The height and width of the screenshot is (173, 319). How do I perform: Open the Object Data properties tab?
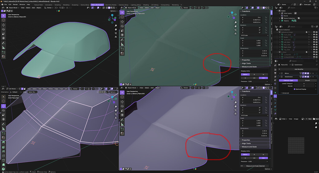275,110
